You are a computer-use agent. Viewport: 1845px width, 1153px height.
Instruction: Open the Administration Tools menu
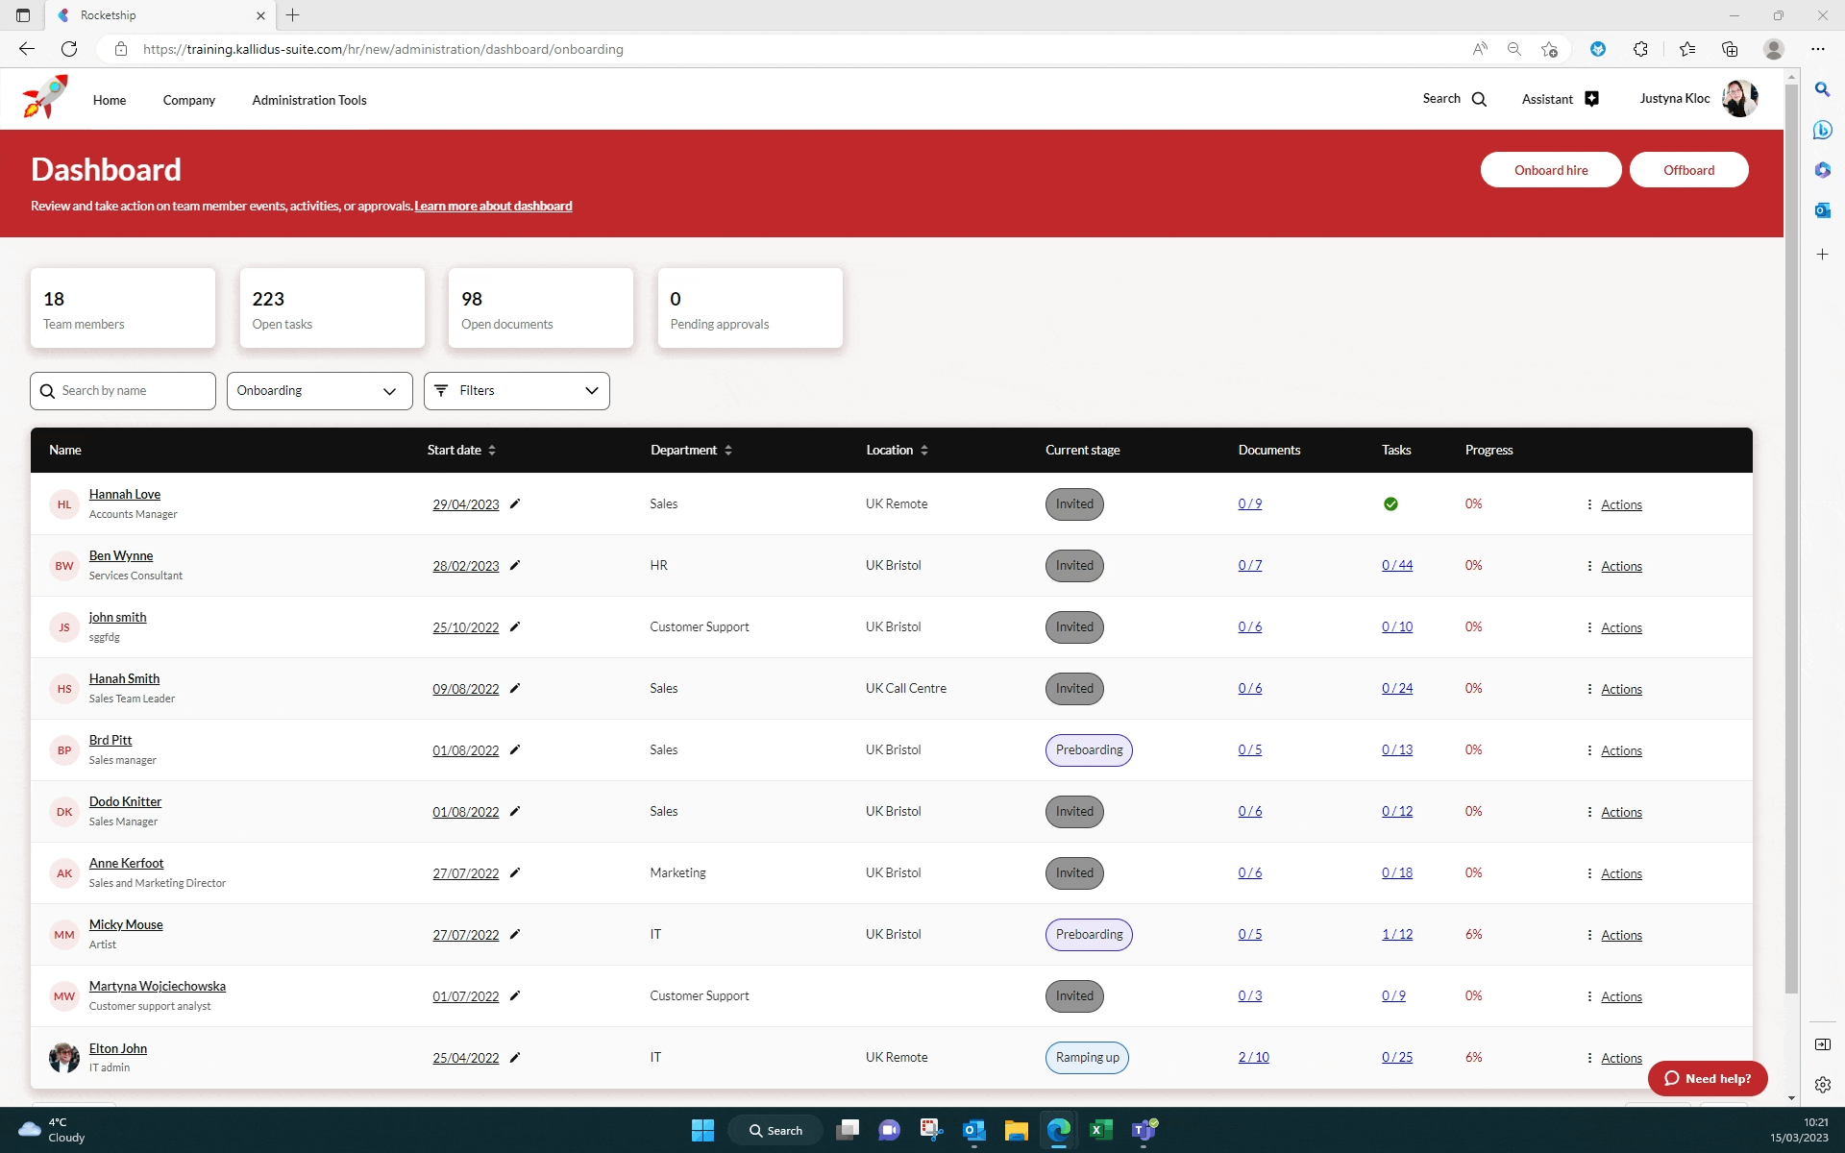[x=308, y=100]
